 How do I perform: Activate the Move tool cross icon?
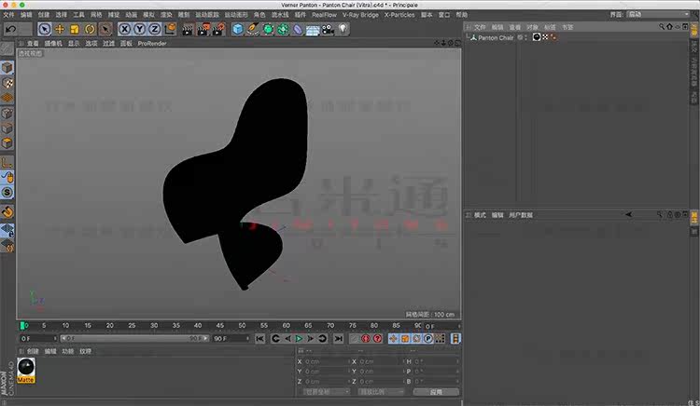tap(60, 30)
